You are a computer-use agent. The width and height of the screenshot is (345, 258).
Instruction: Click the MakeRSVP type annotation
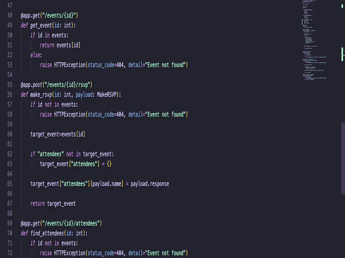[x=107, y=95]
